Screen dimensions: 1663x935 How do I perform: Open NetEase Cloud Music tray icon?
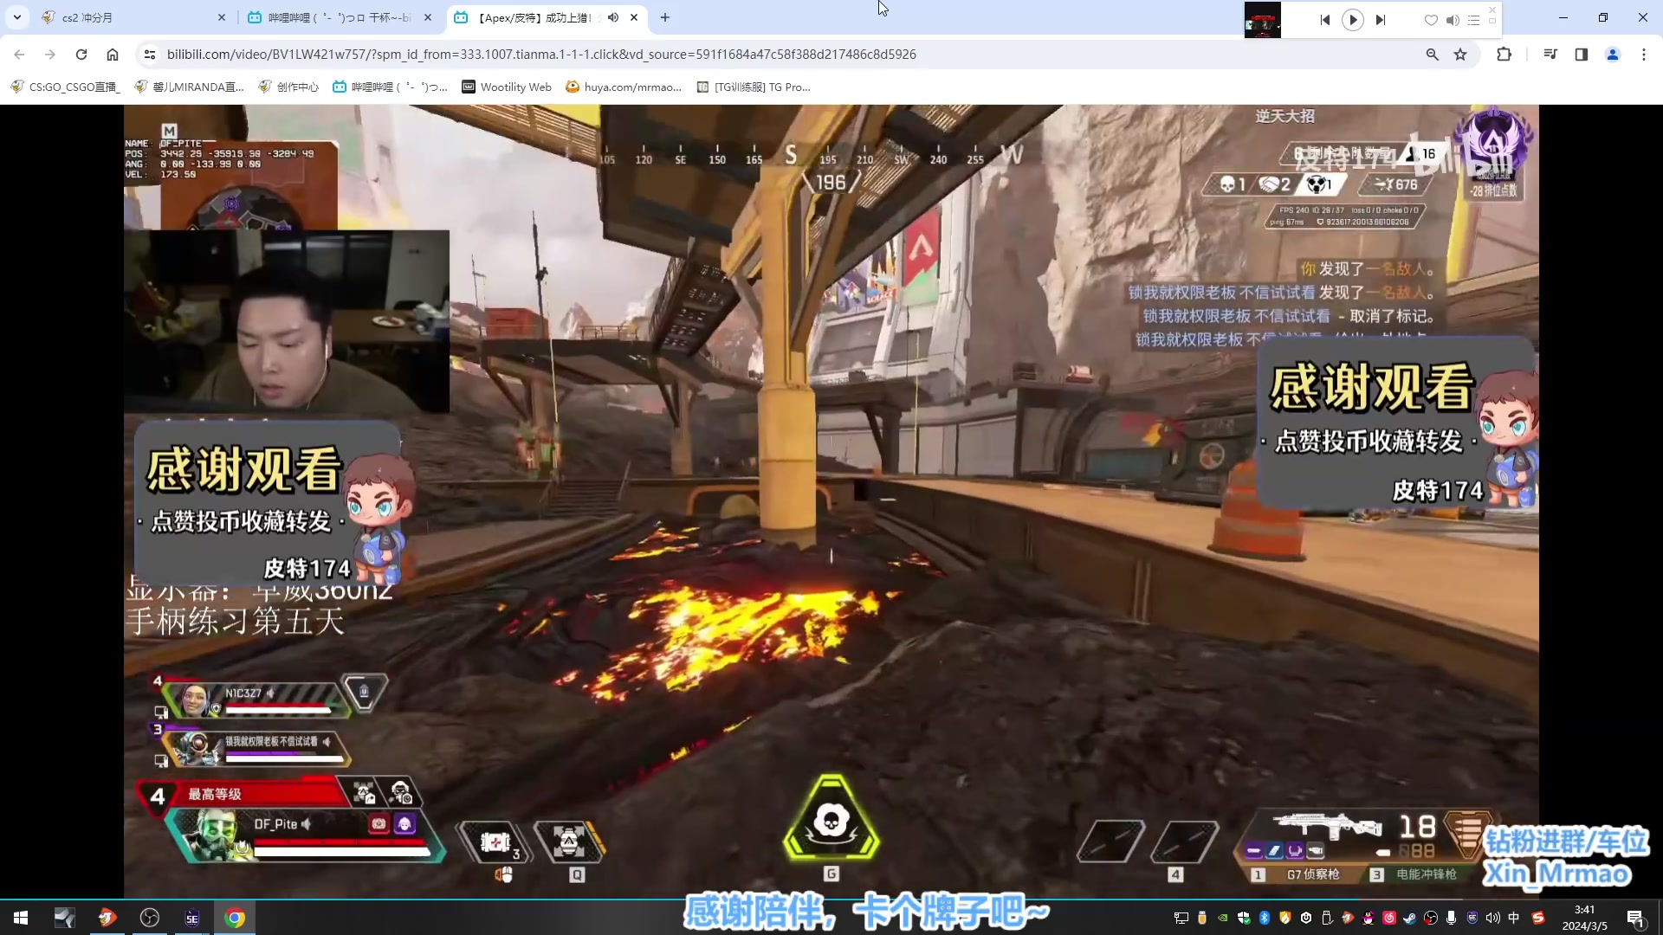coord(1389,918)
